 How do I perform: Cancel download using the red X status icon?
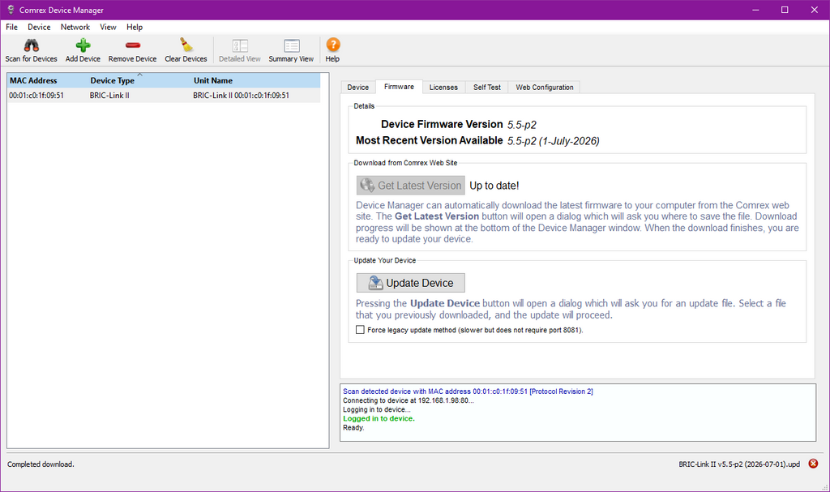point(813,464)
